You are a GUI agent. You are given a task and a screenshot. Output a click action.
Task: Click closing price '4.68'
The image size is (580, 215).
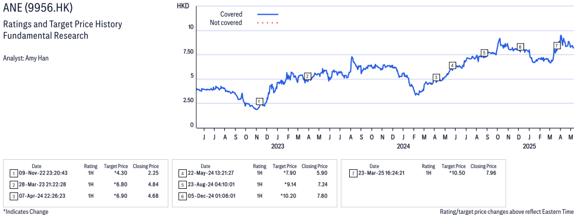[x=153, y=196]
